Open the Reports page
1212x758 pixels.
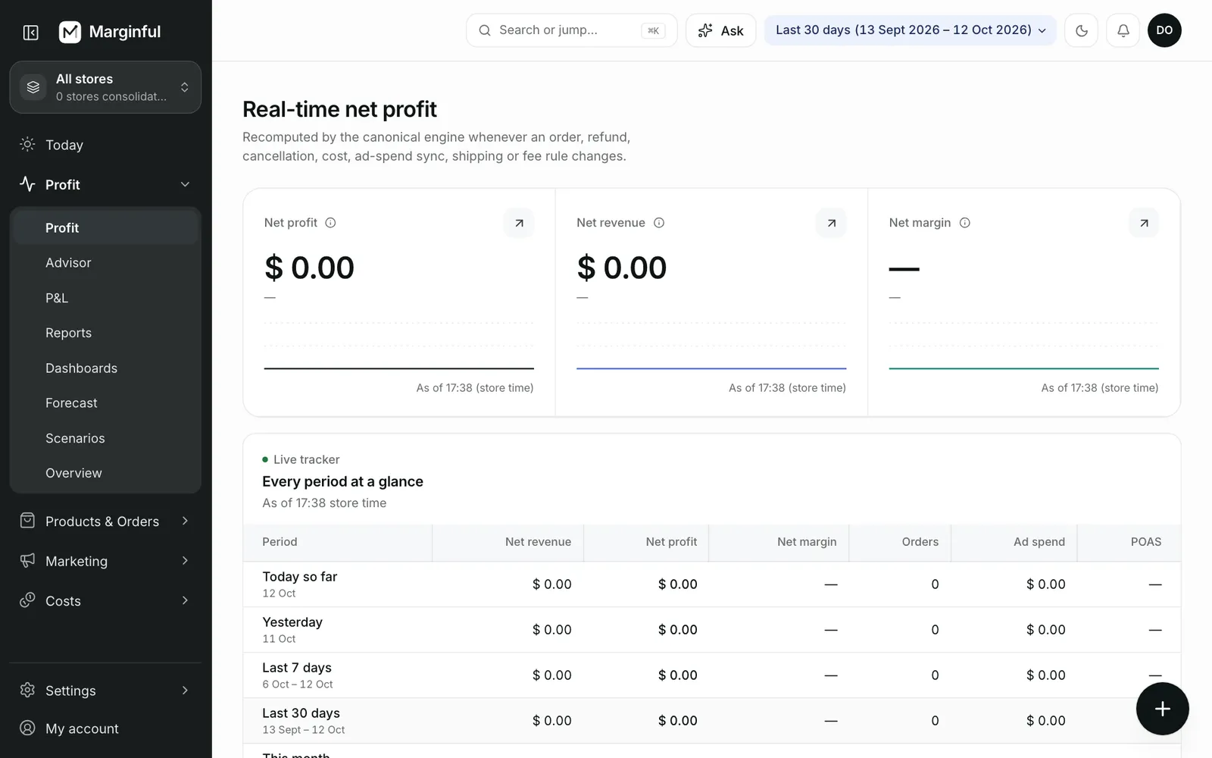pos(105,333)
